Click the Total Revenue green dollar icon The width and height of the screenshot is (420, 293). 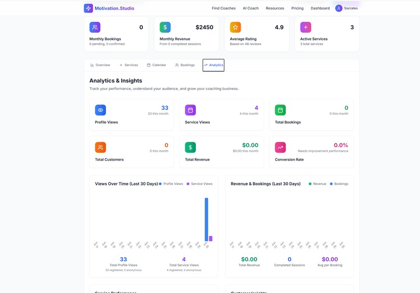pos(190,148)
